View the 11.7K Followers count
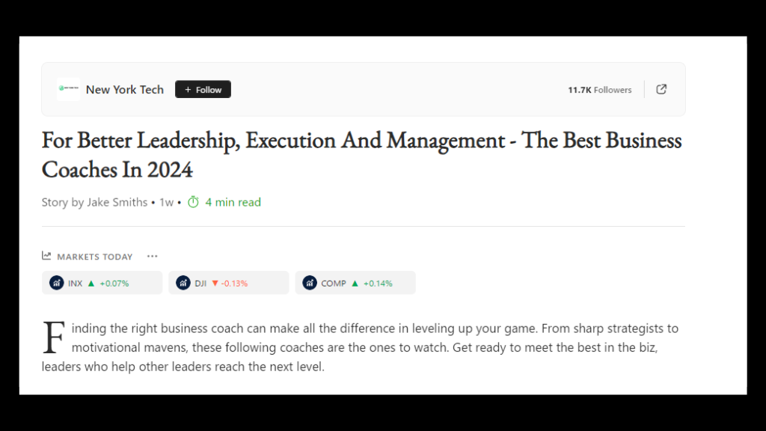 [x=599, y=89]
